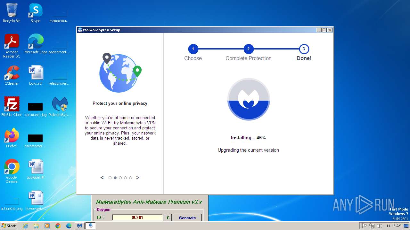Open Internet Explorer from the taskbar

(25, 226)
